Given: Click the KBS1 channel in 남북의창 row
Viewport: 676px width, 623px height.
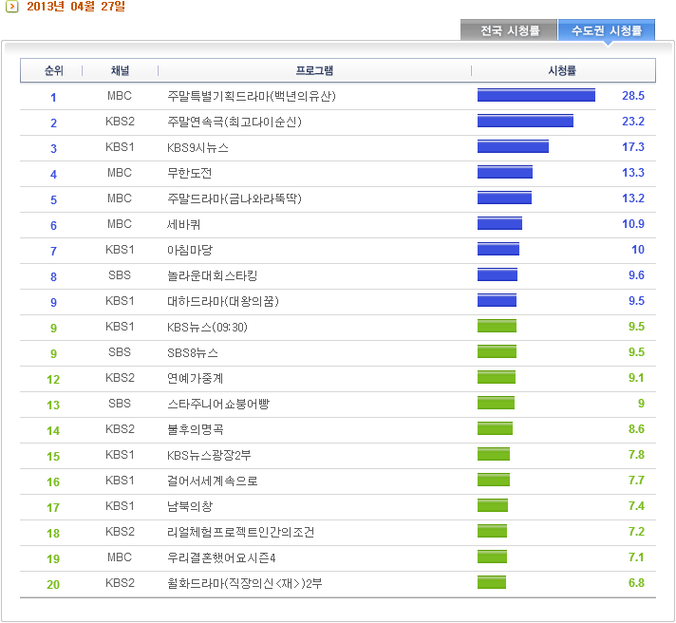Looking at the screenshot, I should (x=120, y=506).
